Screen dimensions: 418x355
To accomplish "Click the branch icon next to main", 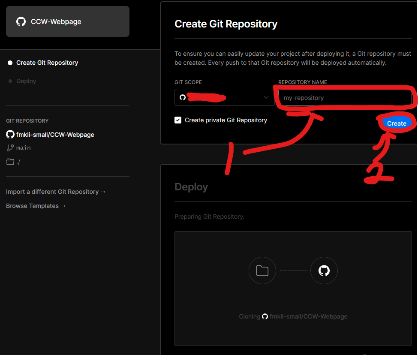I will click(x=10, y=147).
